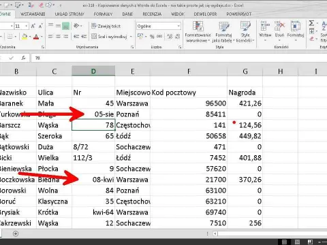Screen dimensions: 327x245
Task: Switch to the DANE tab
Action: pos(127,14)
